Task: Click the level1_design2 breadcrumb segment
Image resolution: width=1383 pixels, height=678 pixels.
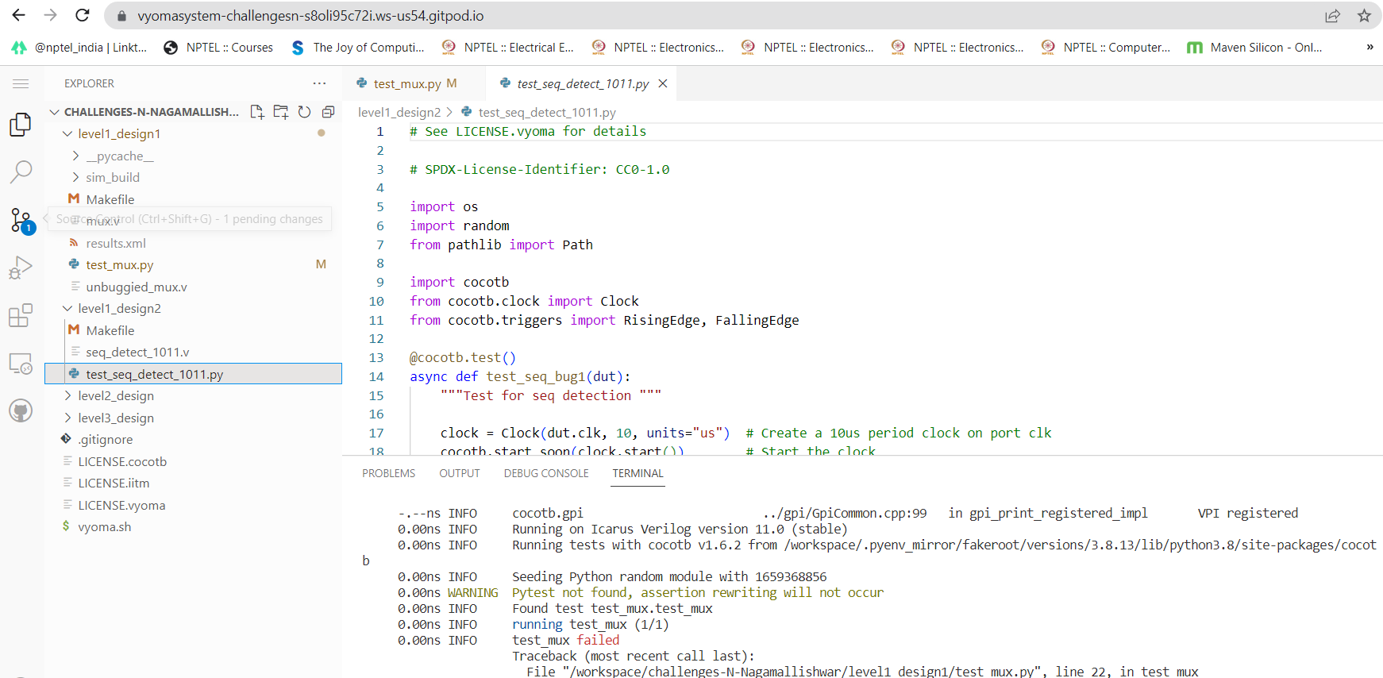Action: 399,113
